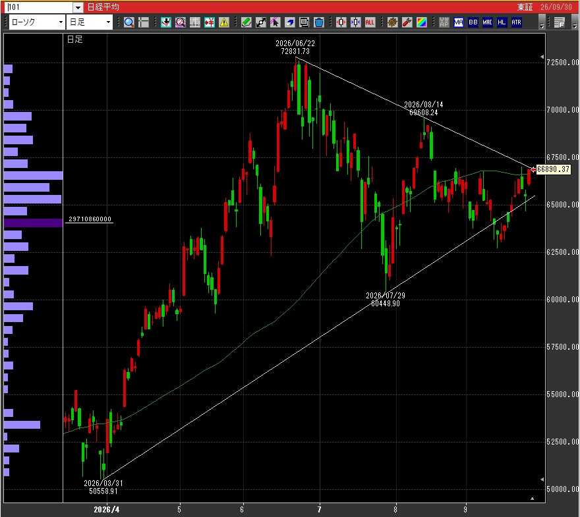Click the 2026/4 date axis label
580x517 pixels.
107,510
